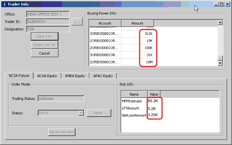Maximize the Trader Info window

tap(221, 4)
